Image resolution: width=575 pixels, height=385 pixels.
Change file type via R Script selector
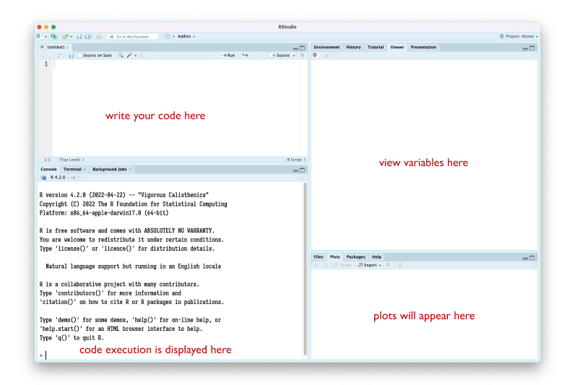coord(296,160)
